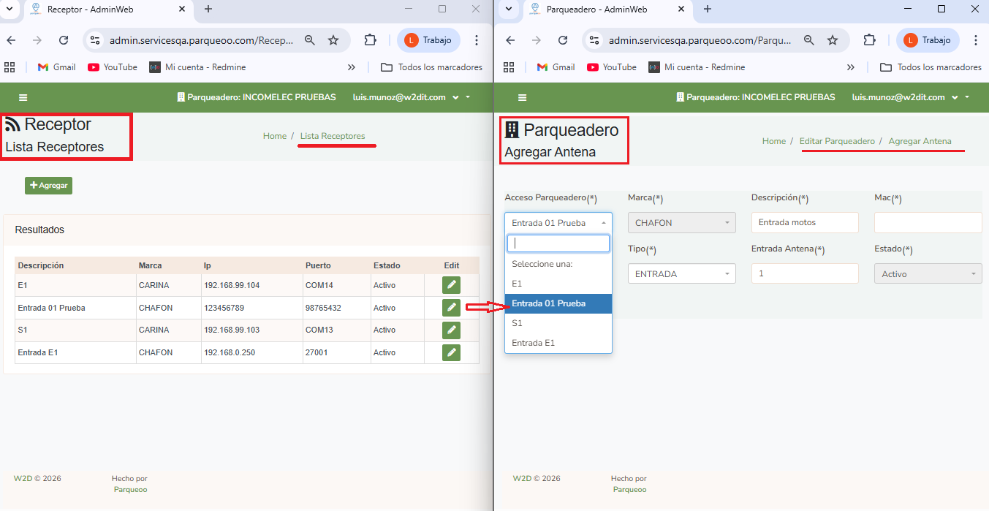This screenshot has height=511, width=989.
Task: Click pencil icon for S1 receptor
Action: (x=451, y=330)
